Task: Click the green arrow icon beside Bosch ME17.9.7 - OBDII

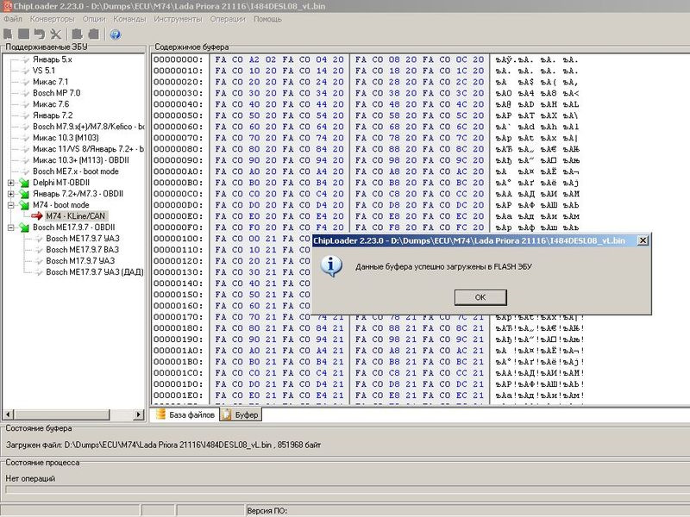Action: 24,227
